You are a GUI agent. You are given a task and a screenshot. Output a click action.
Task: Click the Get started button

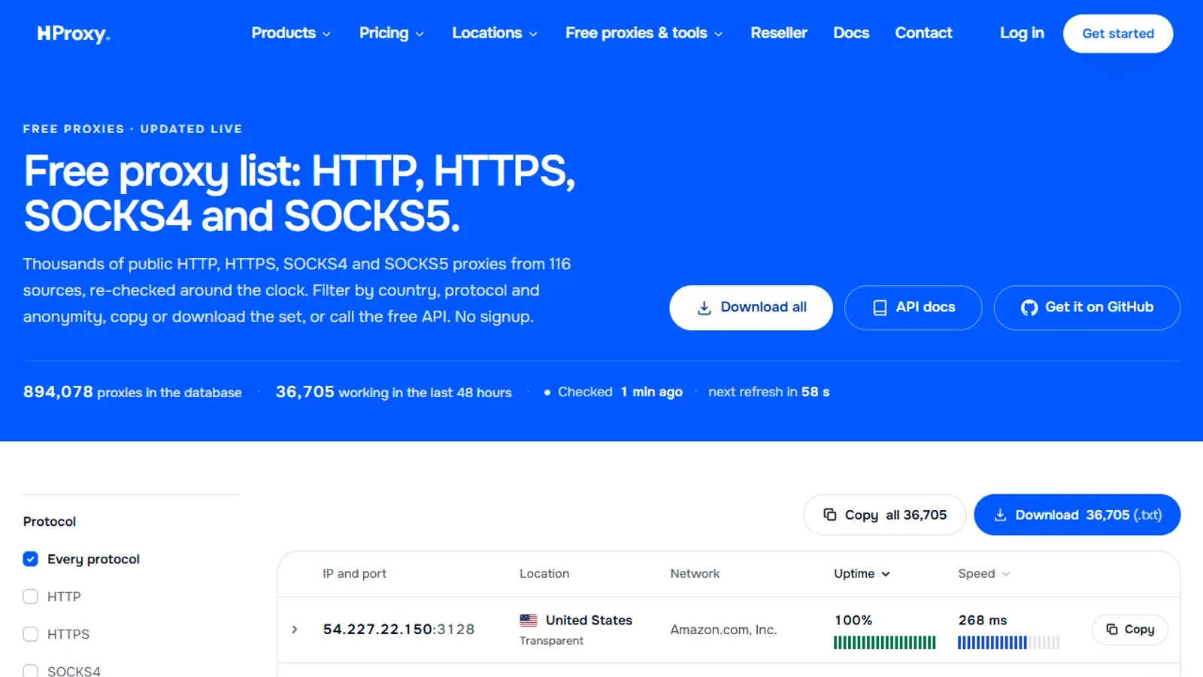click(x=1118, y=34)
